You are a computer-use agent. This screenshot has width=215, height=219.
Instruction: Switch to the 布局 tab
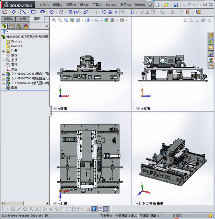(23, 19)
